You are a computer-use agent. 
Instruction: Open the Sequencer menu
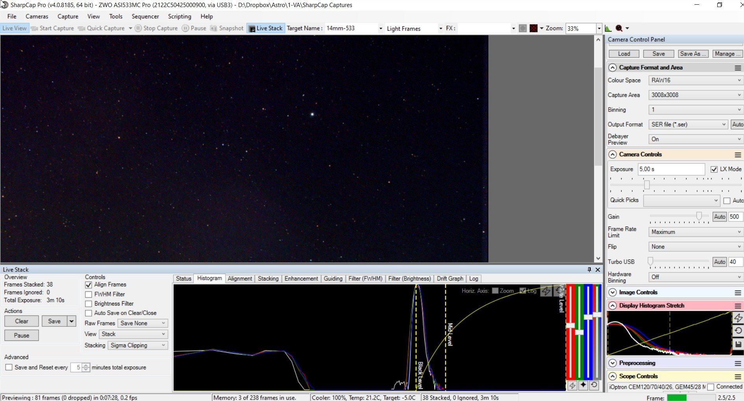tap(145, 16)
